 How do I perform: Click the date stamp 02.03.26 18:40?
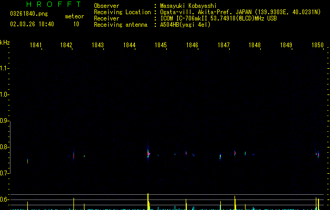pos(32,24)
